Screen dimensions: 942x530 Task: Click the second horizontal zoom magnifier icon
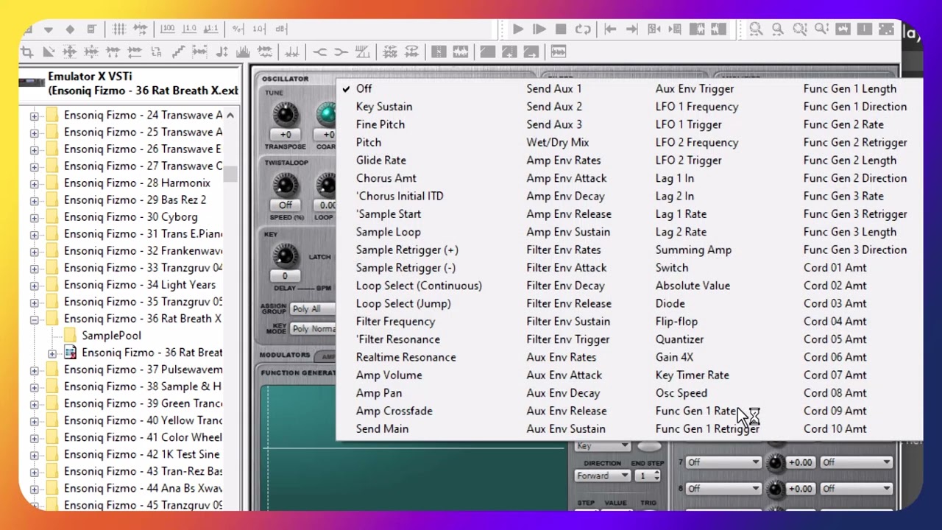(x=778, y=29)
